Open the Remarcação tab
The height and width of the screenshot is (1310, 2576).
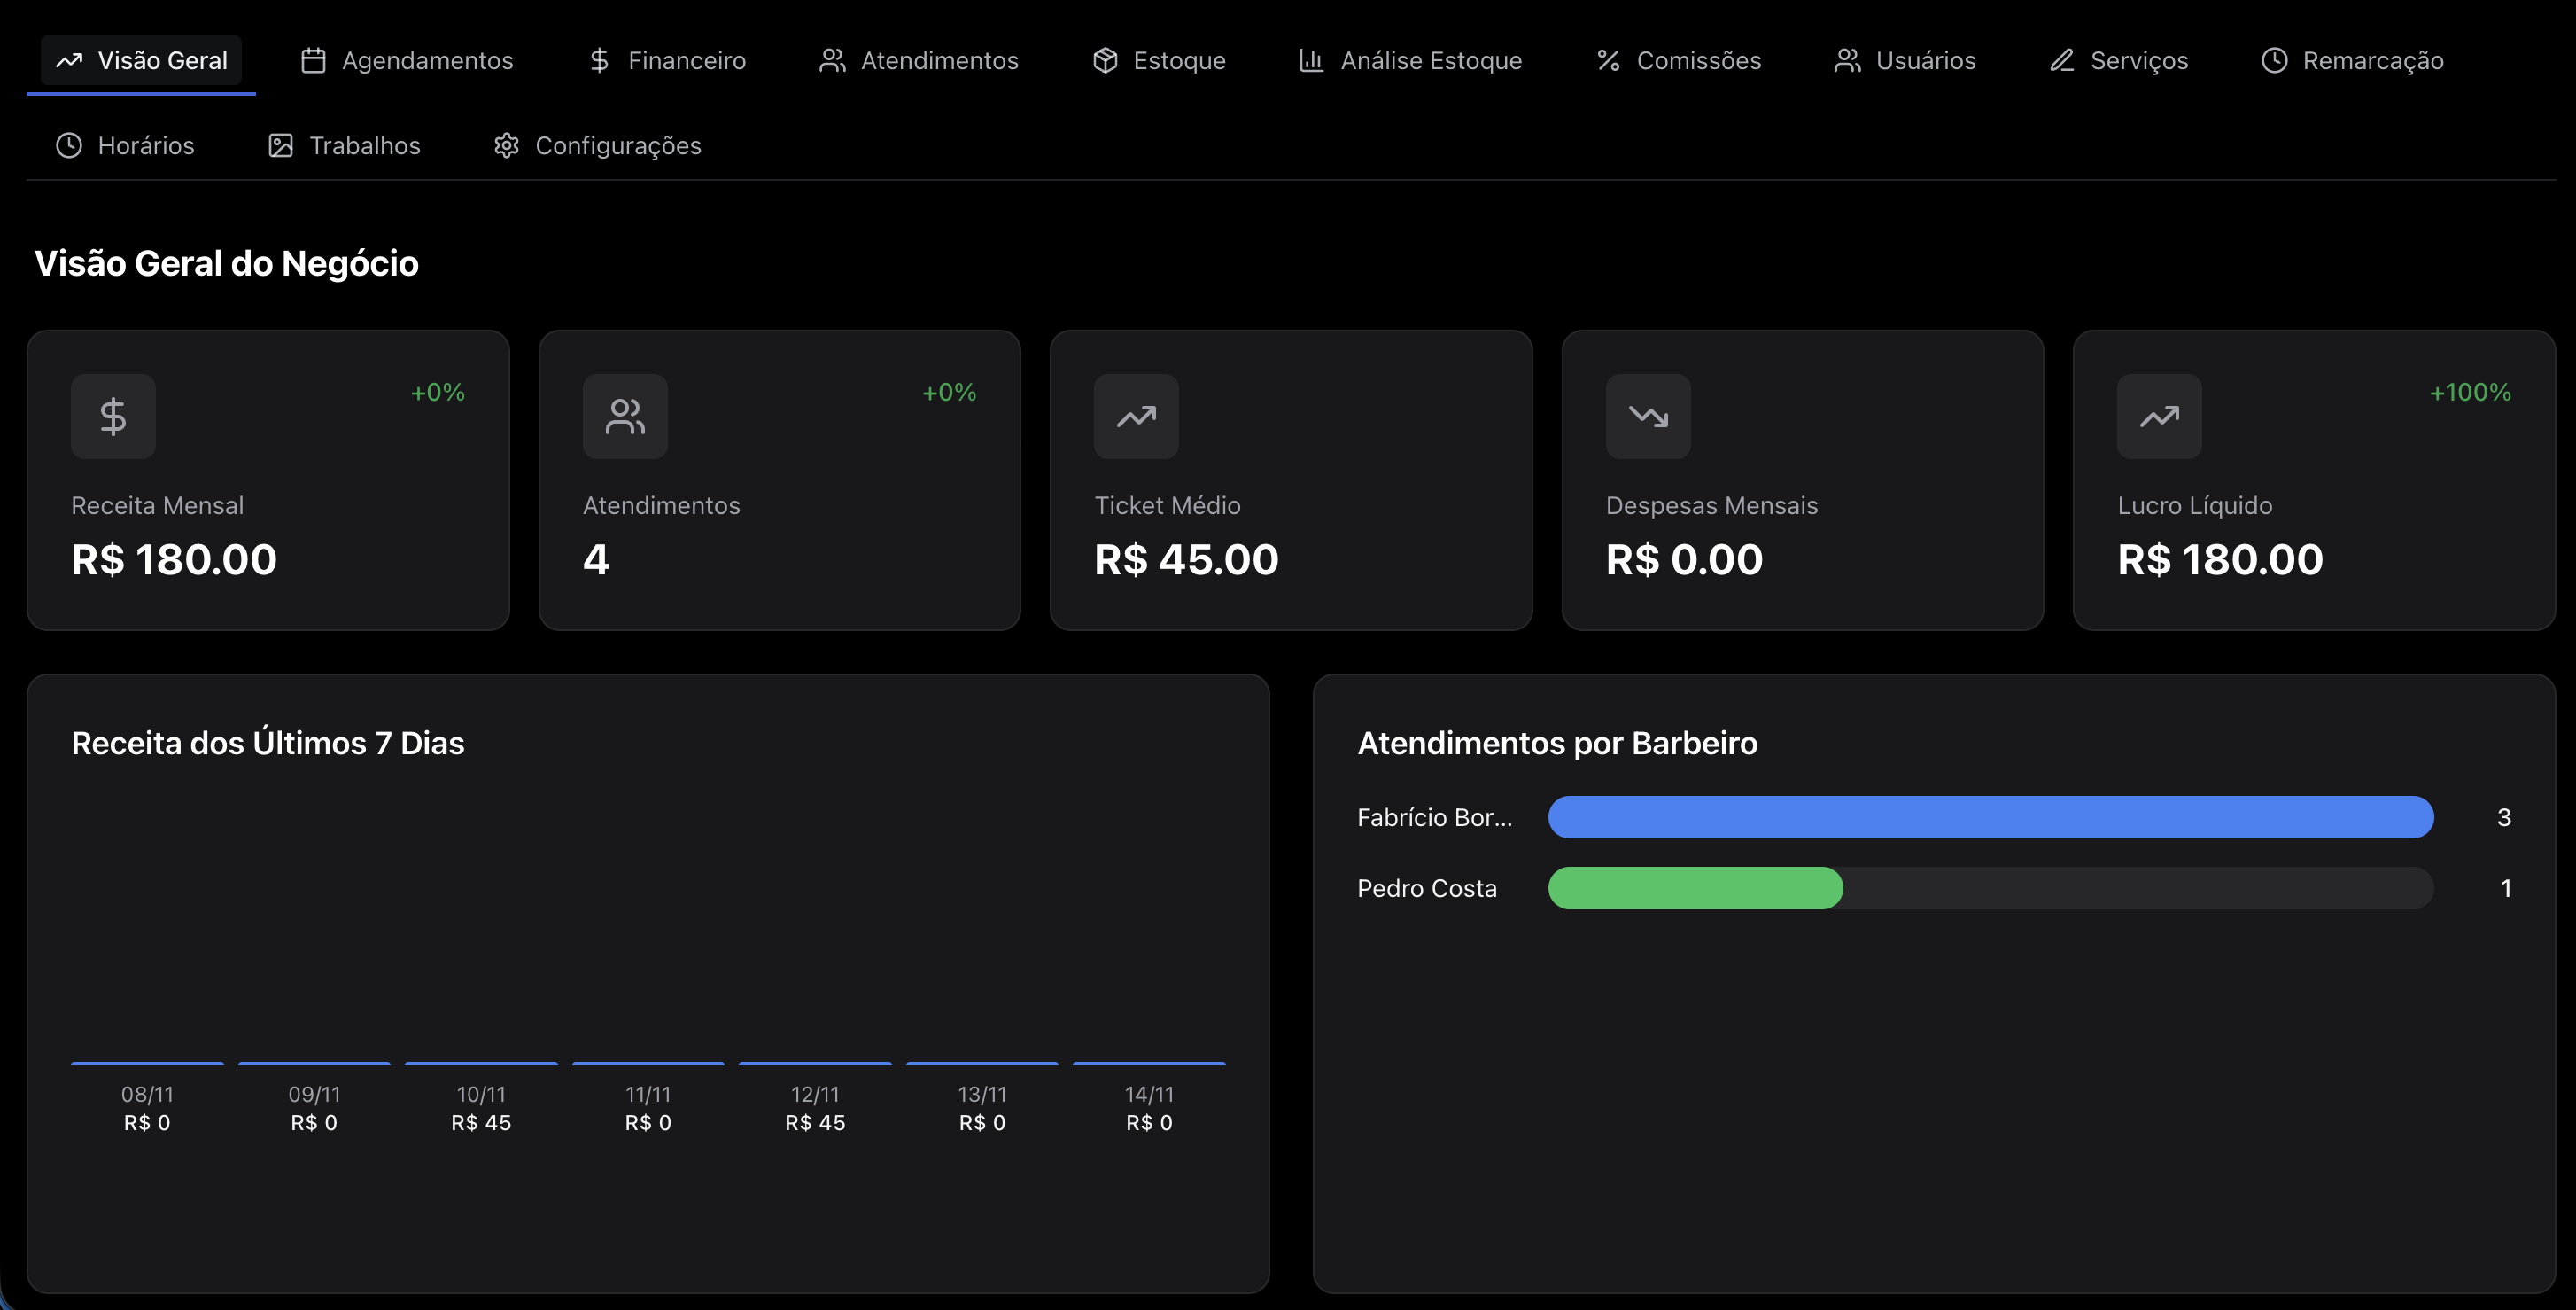coord(2352,61)
